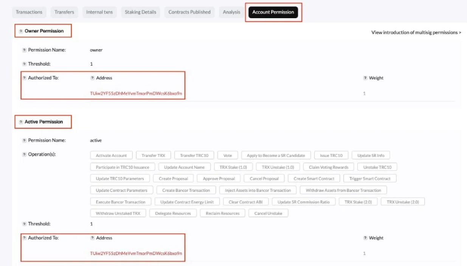This screenshot has height=266, width=467.
Task: Open the Staking Details tab
Action: tap(140, 12)
